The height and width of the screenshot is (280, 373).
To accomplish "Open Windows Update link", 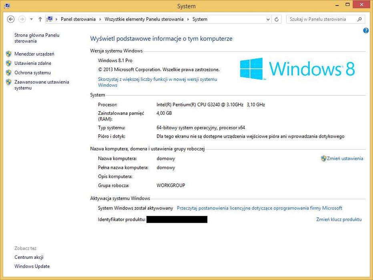I will tap(32, 266).
